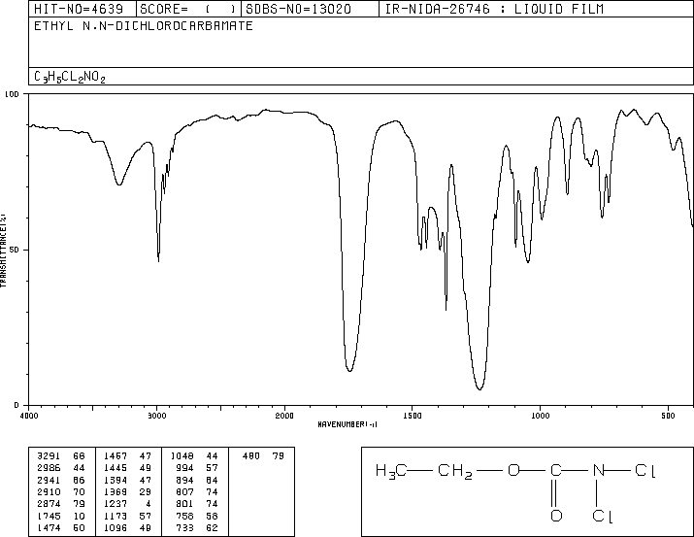Select peak table value 2986
This screenshot has height=537, width=694.
(x=49, y=468)
